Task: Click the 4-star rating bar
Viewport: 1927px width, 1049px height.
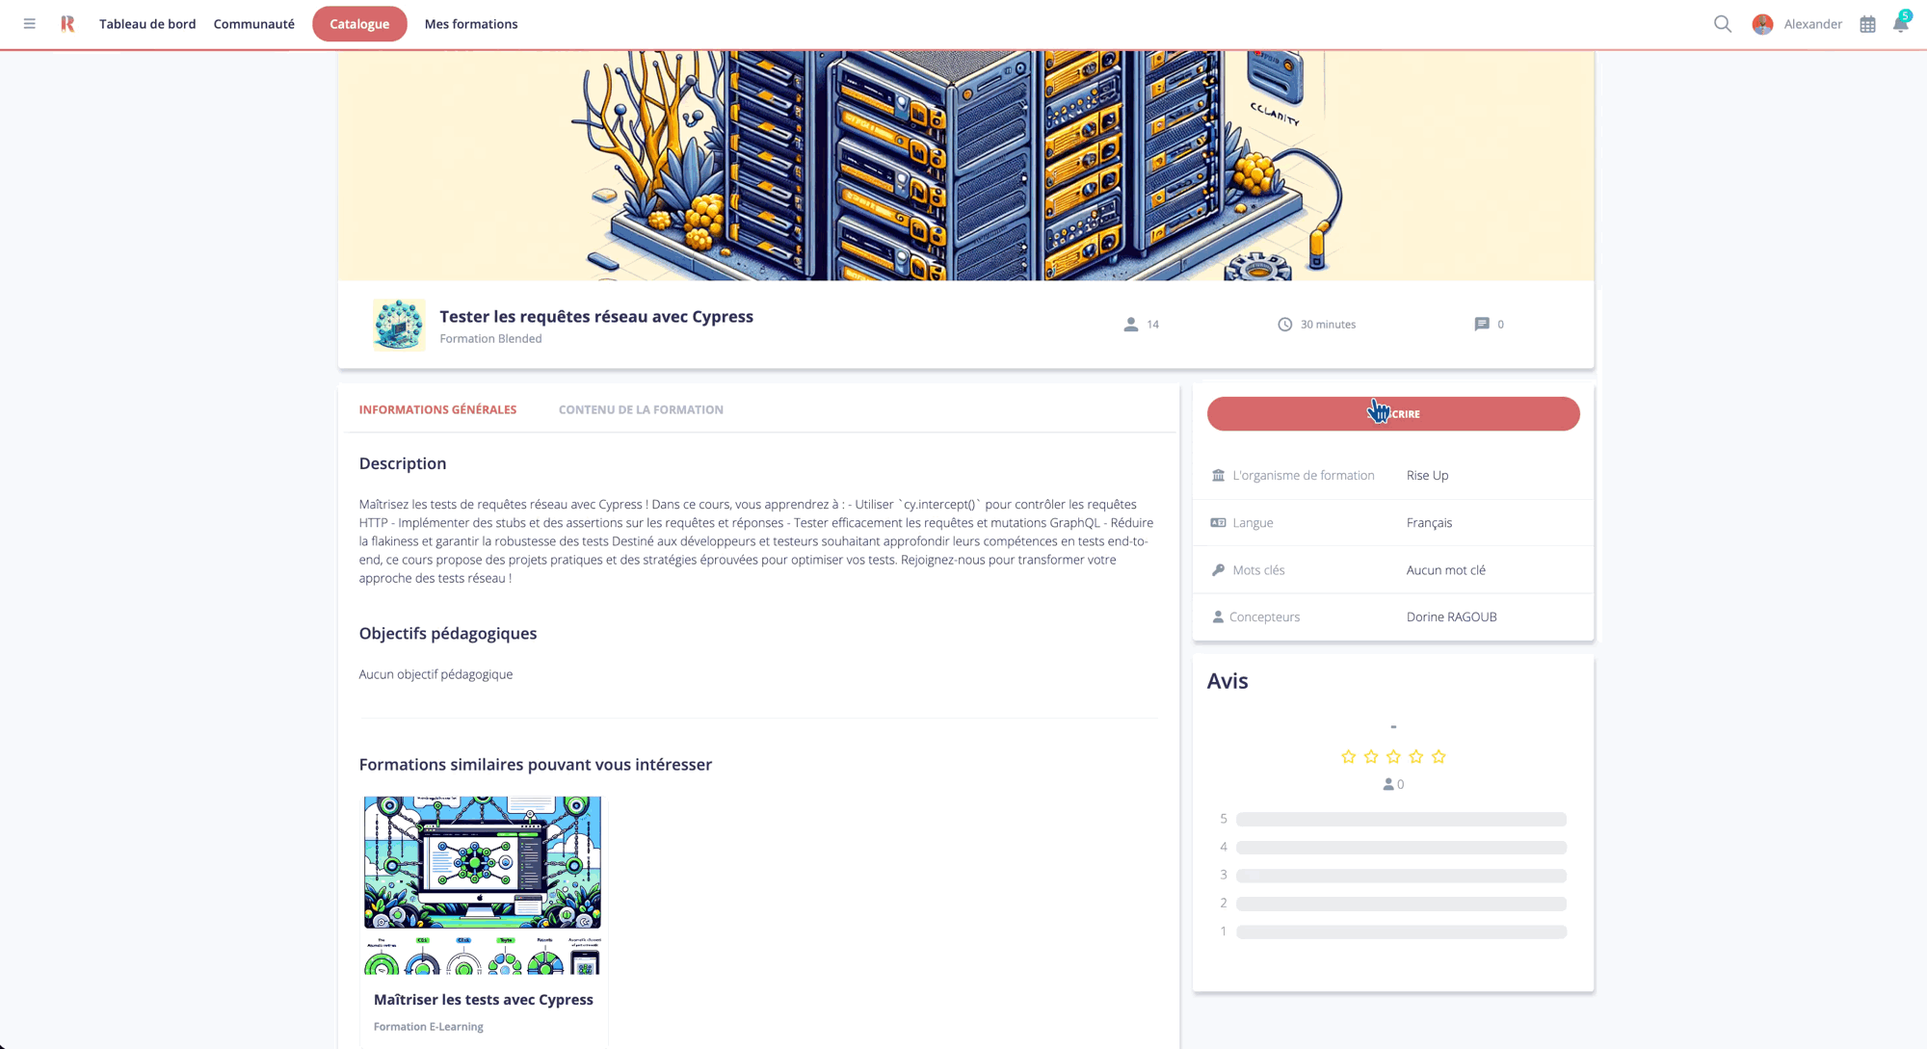Action: pyautogui.click(x=1401, y=848)
